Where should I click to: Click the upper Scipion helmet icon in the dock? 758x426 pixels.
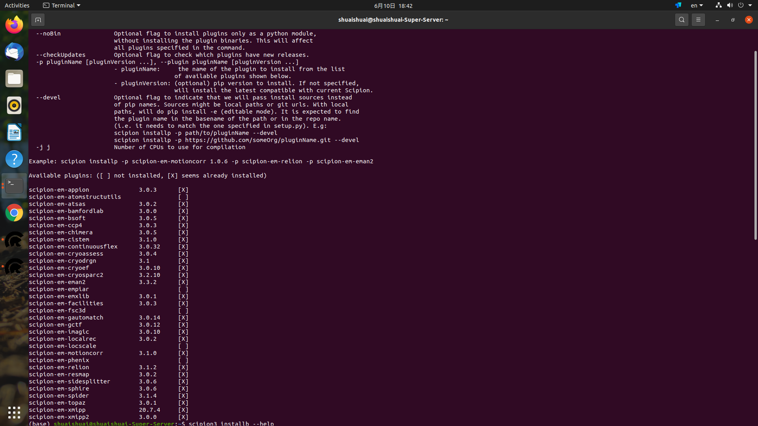click(14, 239)
